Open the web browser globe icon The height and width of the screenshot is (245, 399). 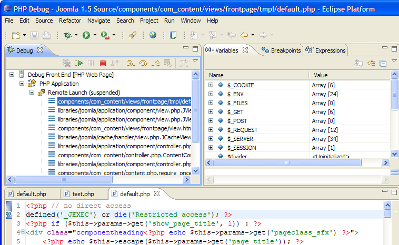(x=153, y=35)
